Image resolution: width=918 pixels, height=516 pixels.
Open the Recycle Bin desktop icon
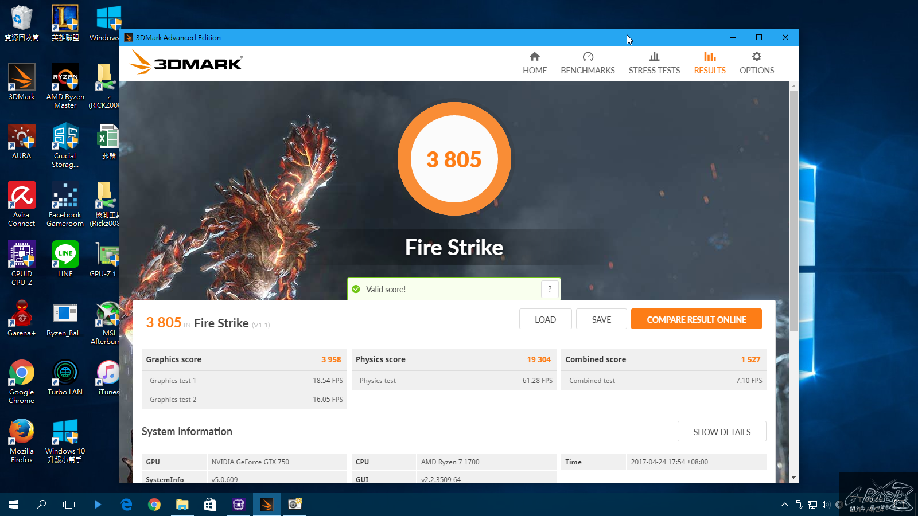[x=22, y=24]
